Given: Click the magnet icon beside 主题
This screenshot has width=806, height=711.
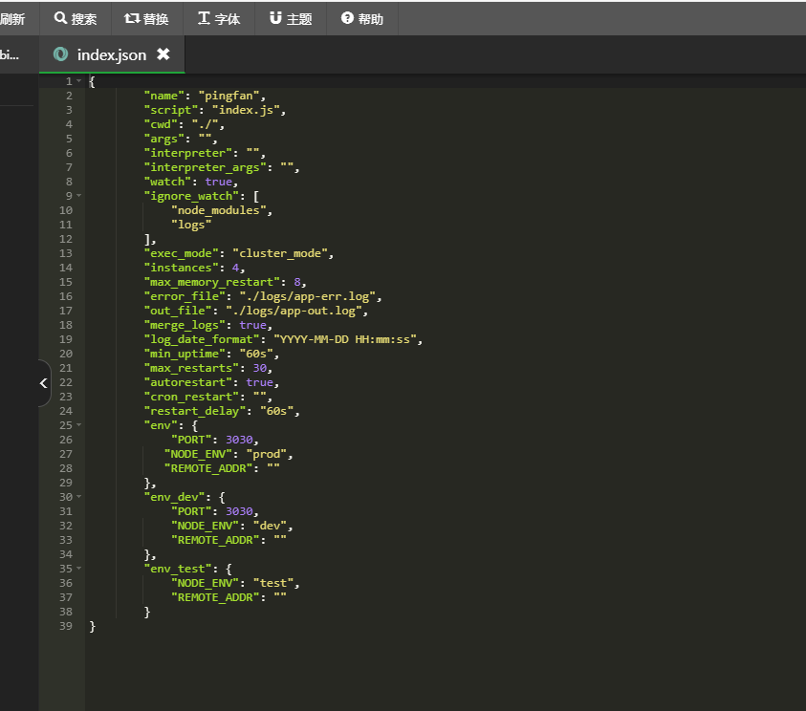Looking at the screenshot, I should (275, 18).
